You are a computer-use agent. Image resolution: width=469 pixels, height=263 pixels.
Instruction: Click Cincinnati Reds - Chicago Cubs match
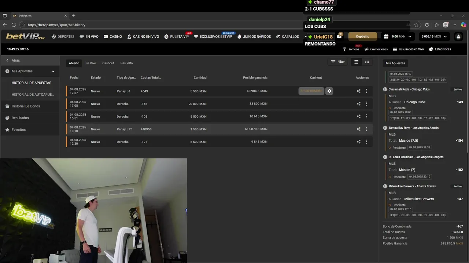coord(409,89)
